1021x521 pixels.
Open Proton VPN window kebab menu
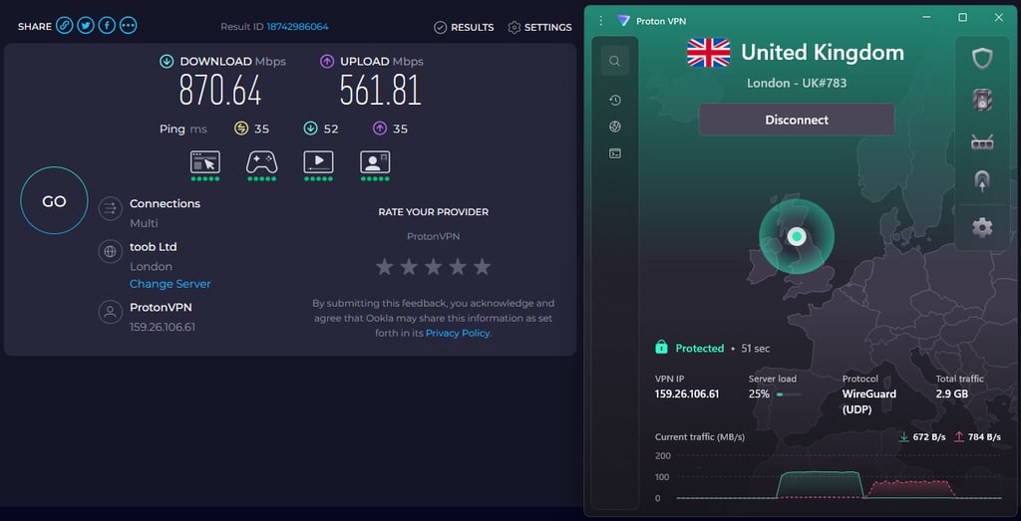tap(600, 21)
